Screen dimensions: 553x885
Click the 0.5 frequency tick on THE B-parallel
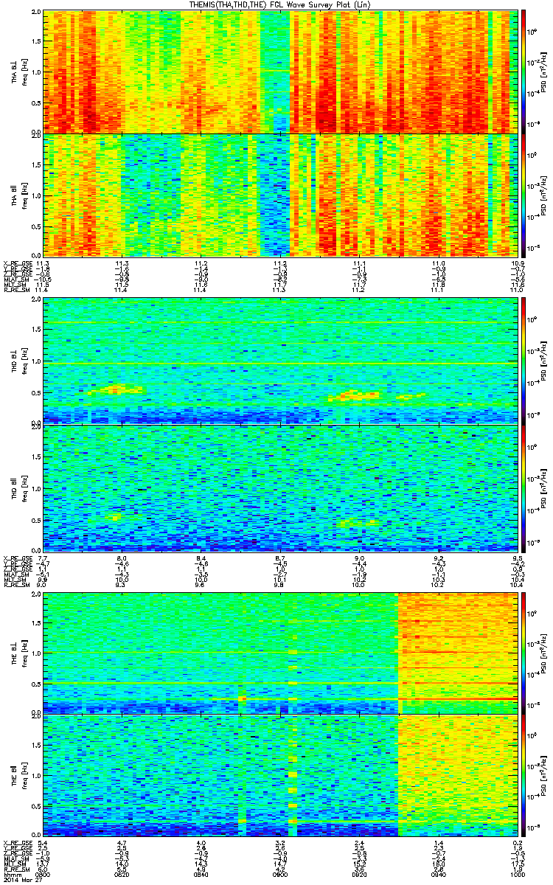tap(36, 806)
